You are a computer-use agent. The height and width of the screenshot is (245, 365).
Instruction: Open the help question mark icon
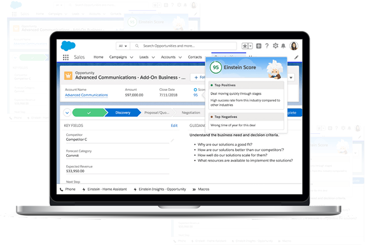click(x=267, y=46)
